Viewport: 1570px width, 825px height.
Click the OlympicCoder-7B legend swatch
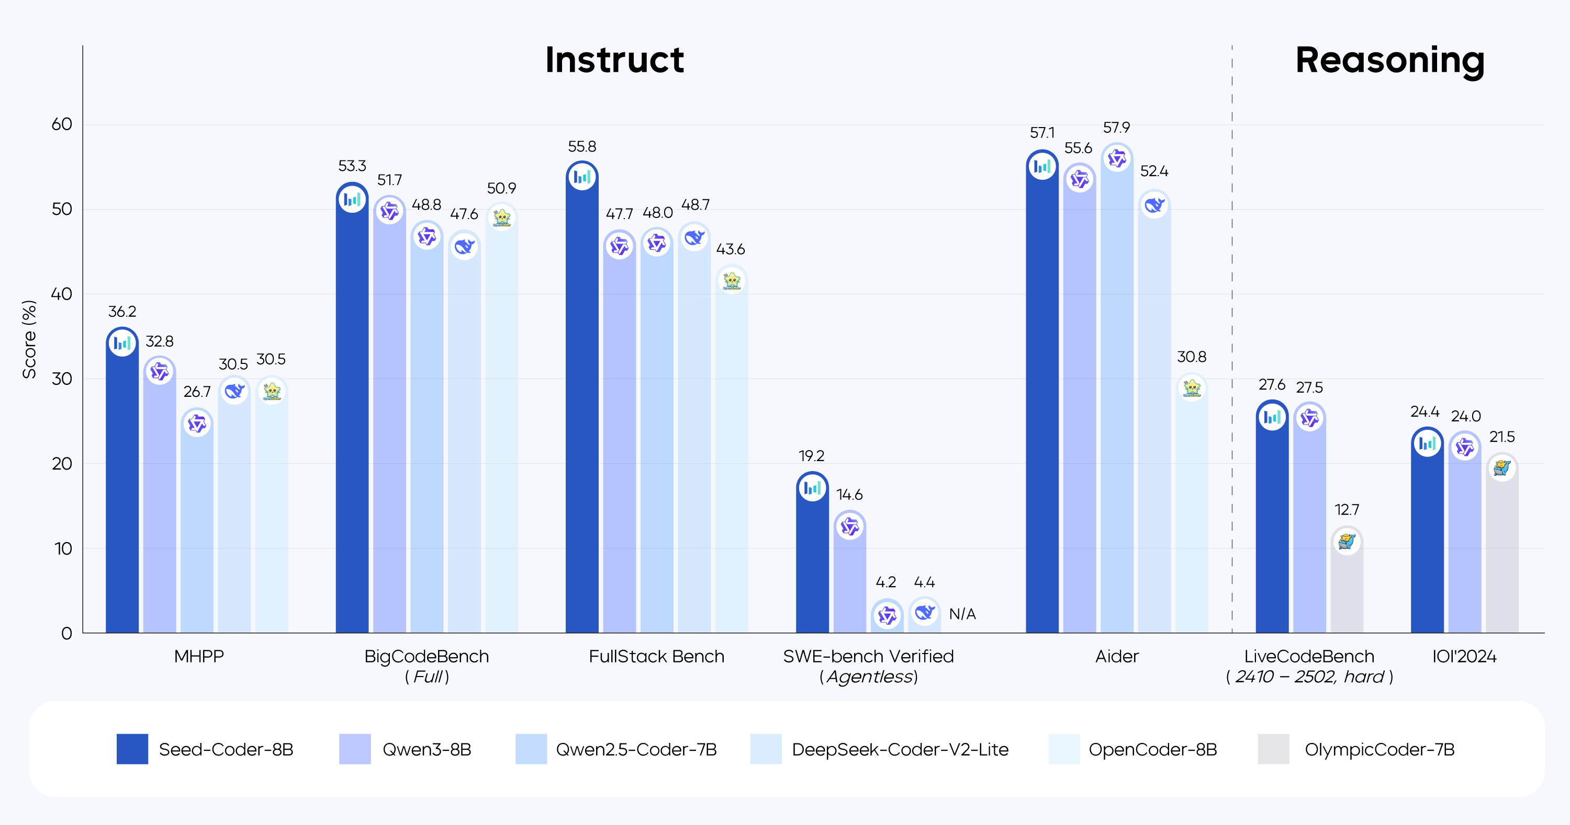point(1274,749)
